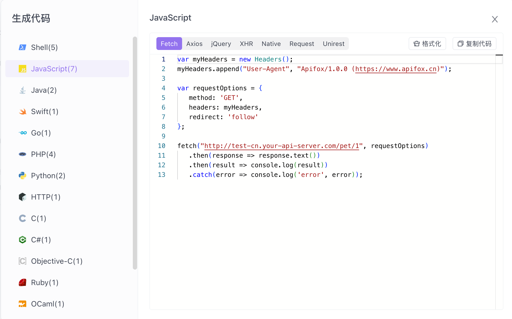Click the Ruby gem icon
Screen dimensions: 512x319
[22, 282]
